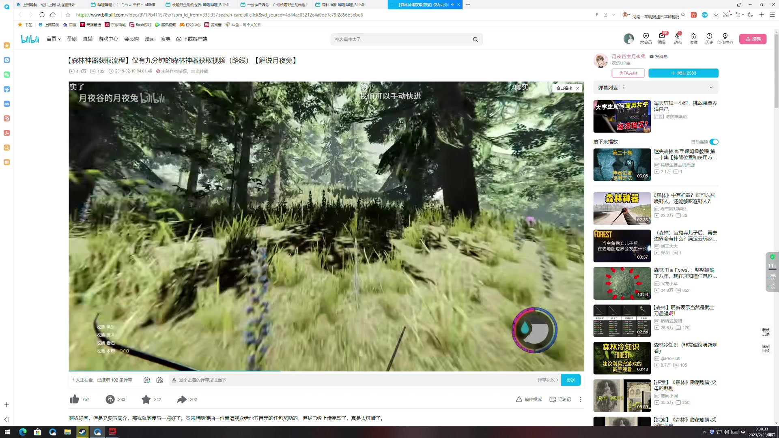The image size is (779, 438).
Task: Open the favorites icon in the header
Action: 693,38
